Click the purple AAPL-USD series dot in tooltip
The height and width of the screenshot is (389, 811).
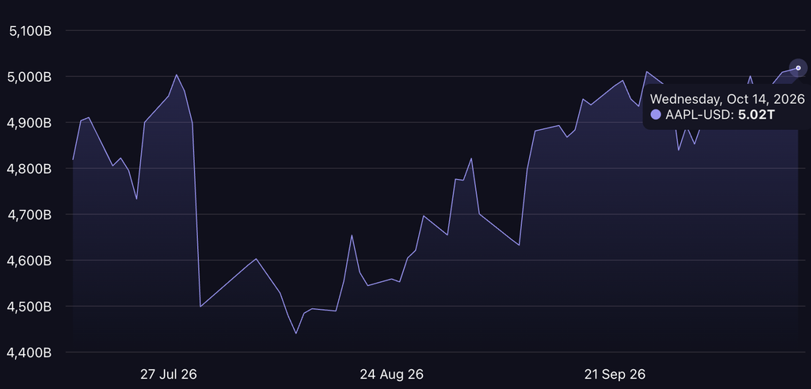[x=656, y=115]
